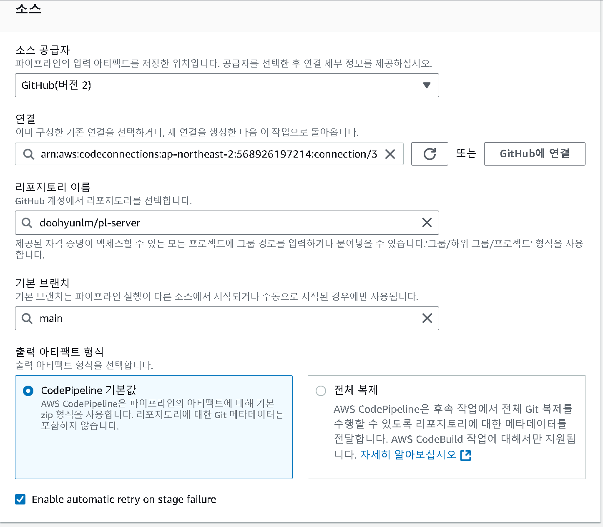This screenshot has width=603, height=527.
Task: Clear the connection ARN with X
Action: click(390, 154)
